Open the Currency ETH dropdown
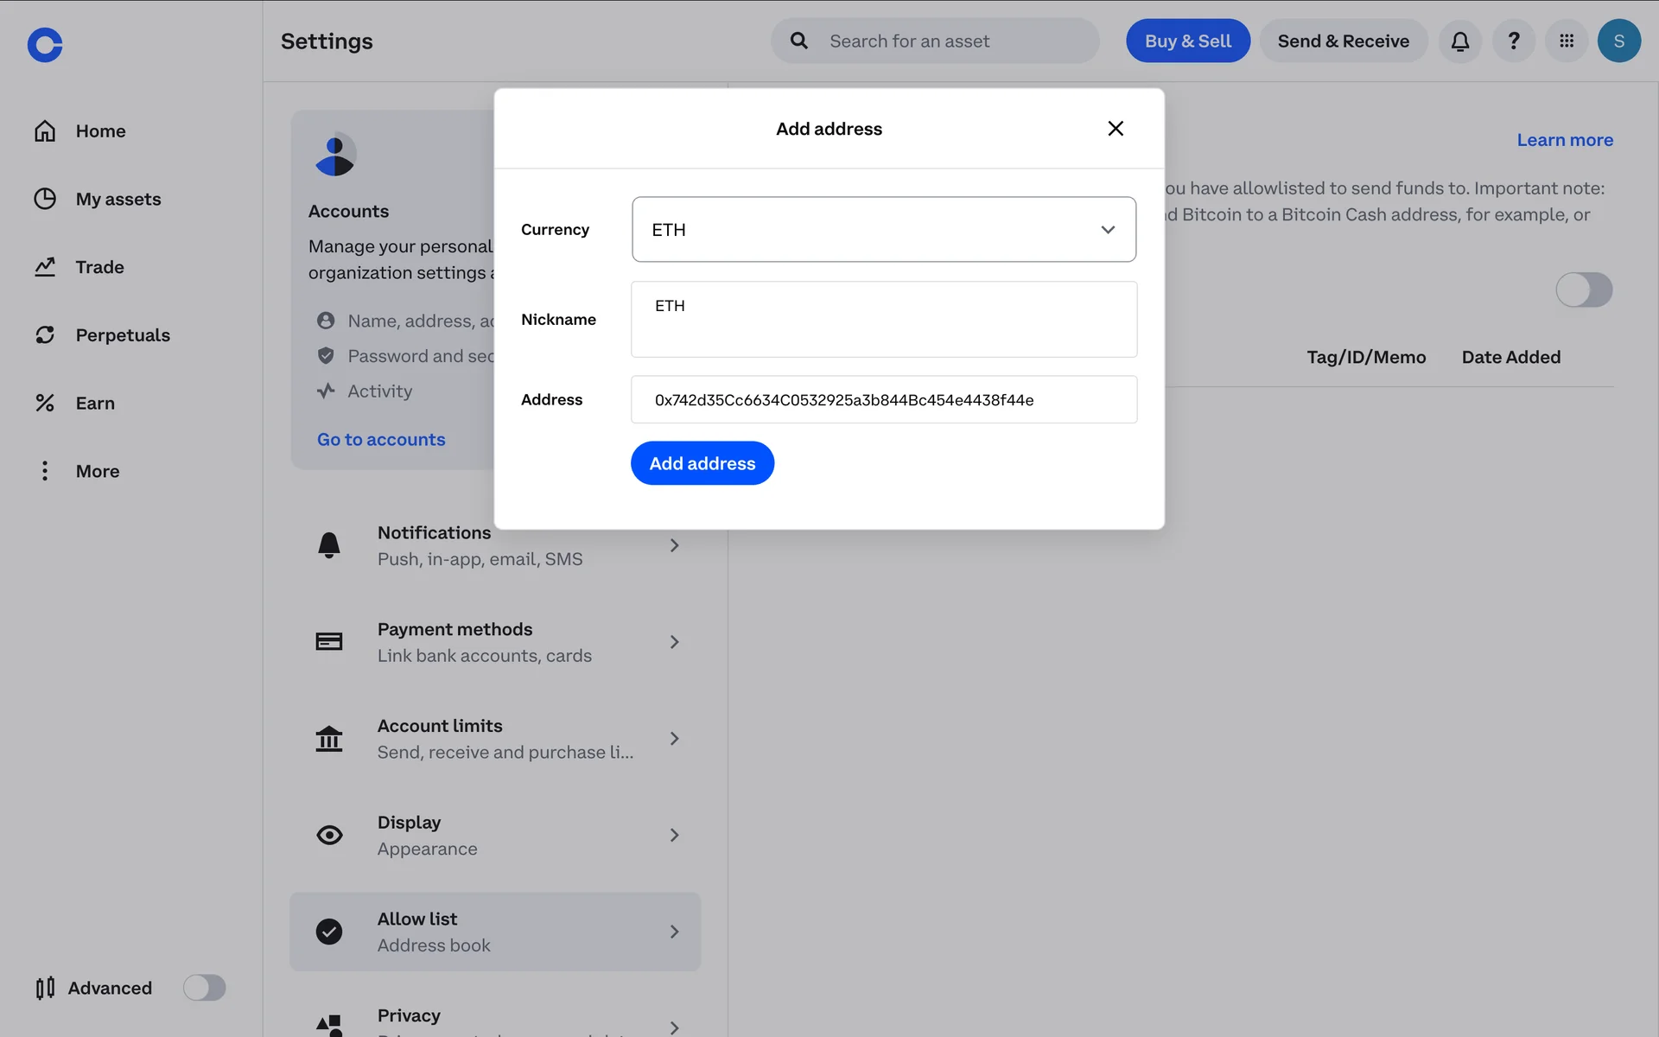 883,230
